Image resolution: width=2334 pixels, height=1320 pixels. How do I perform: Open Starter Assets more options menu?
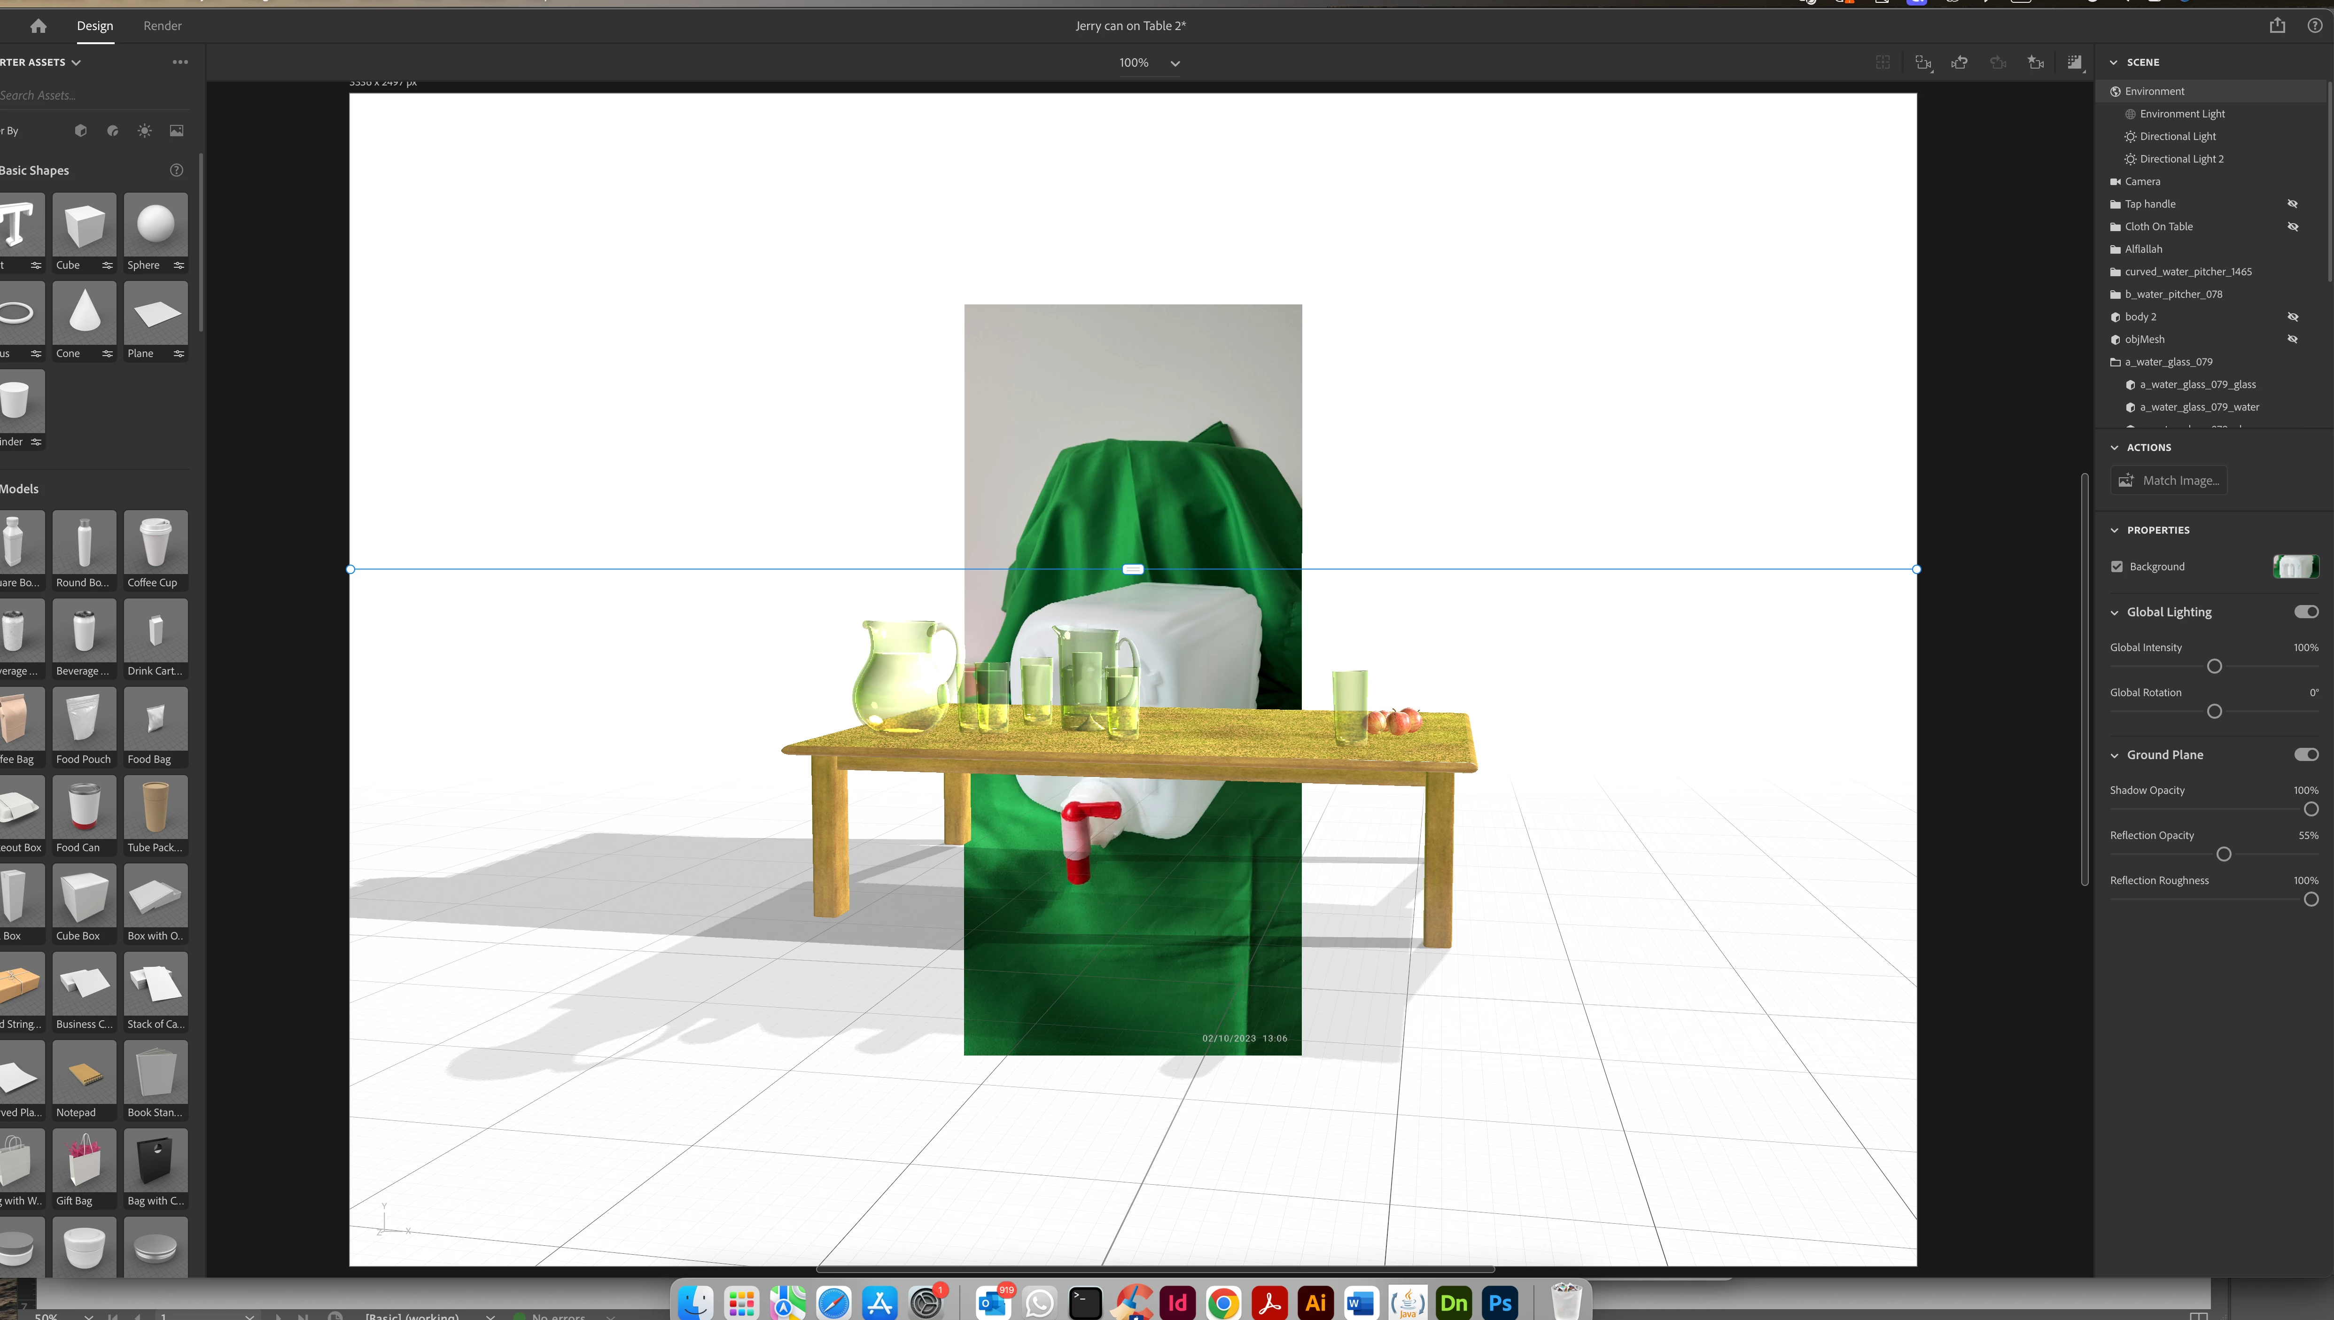(180, 62)
